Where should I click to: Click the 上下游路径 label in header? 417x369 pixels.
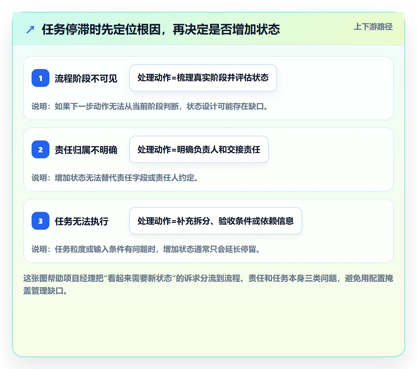coord(373,27)
